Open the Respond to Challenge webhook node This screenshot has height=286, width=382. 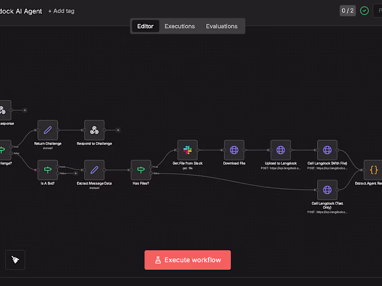(94, 129)
